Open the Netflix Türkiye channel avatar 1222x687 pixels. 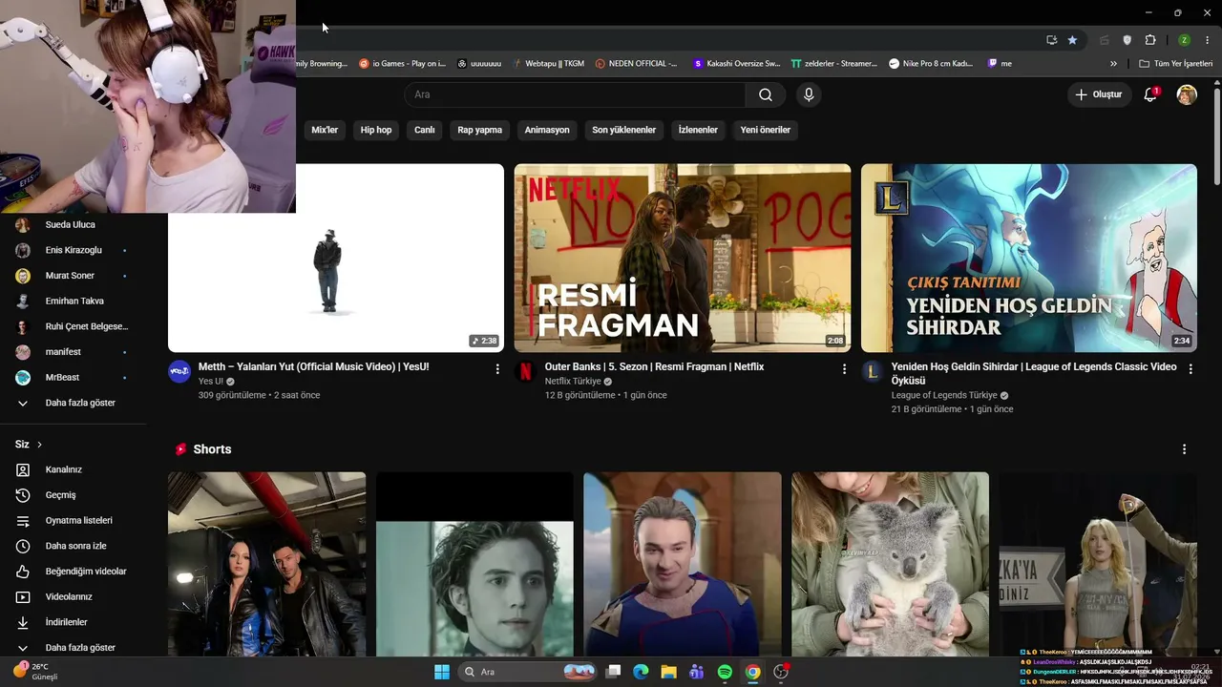point(524,371)
